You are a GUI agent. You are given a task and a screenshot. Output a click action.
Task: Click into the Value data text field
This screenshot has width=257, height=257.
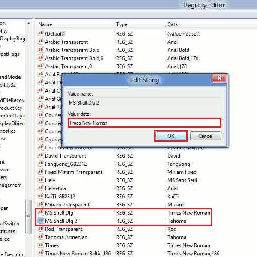[x=144, y=123]
